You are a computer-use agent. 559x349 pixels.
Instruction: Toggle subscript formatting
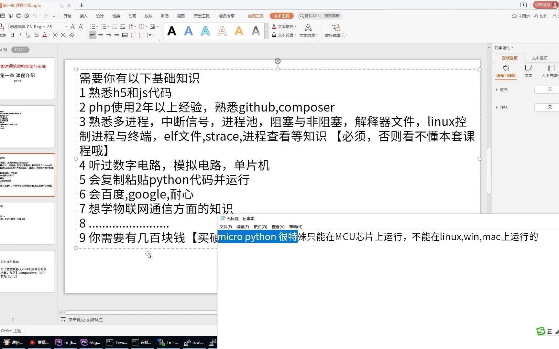click(64, 35)
